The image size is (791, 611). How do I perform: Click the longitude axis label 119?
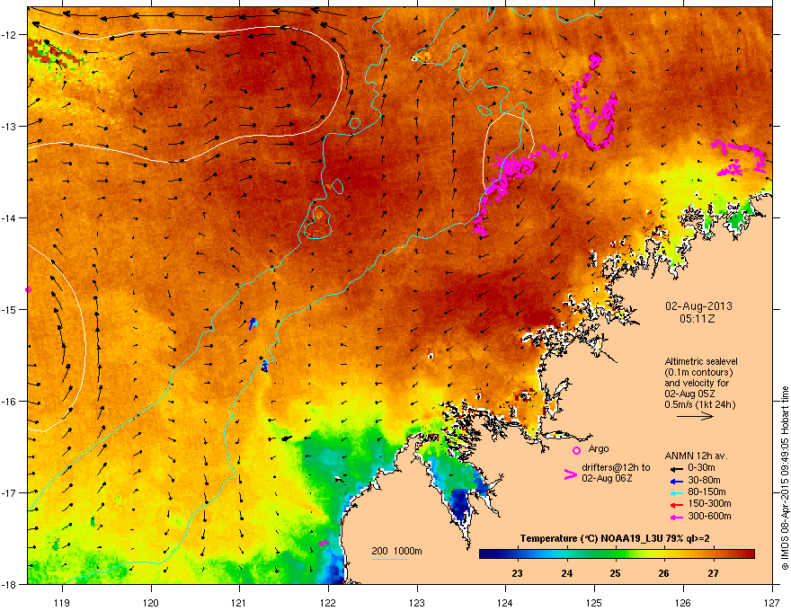click(62, 602)
